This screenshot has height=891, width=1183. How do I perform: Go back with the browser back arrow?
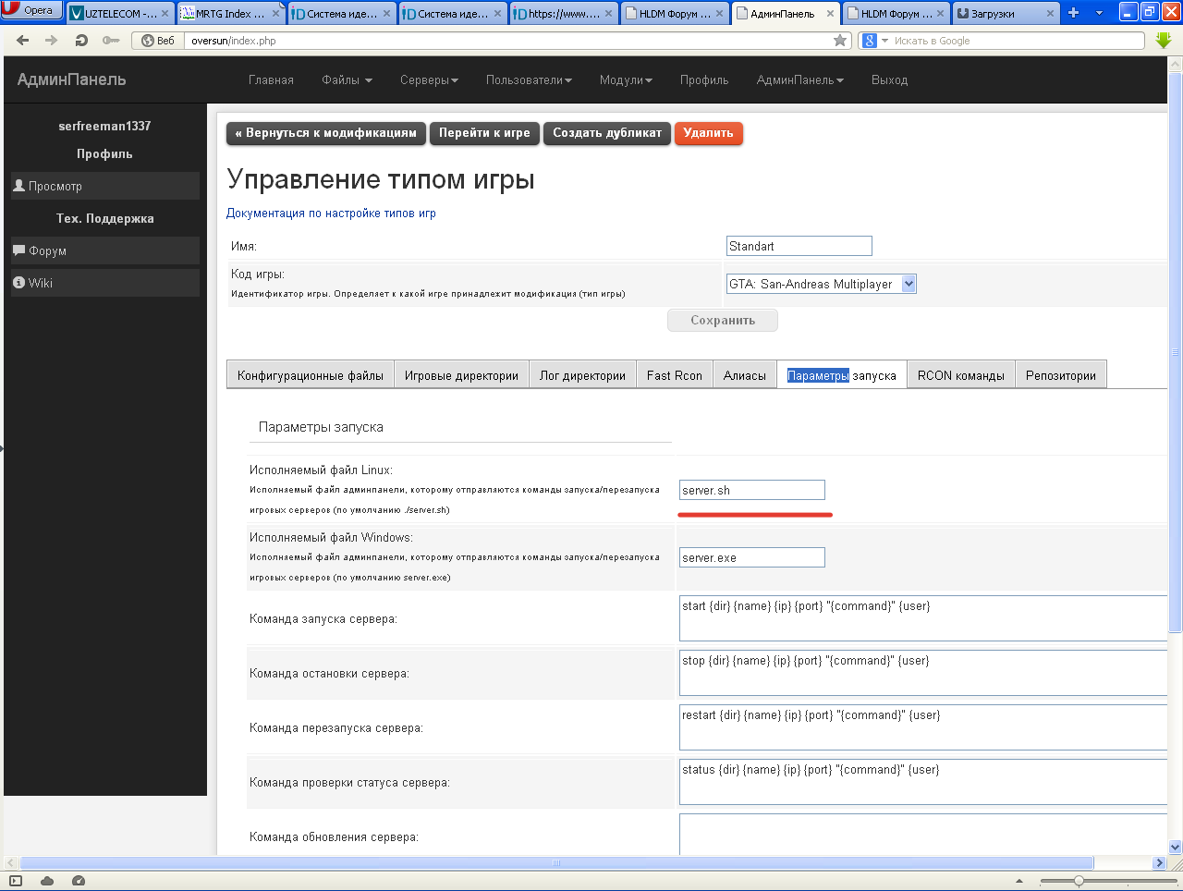point(23,41)
